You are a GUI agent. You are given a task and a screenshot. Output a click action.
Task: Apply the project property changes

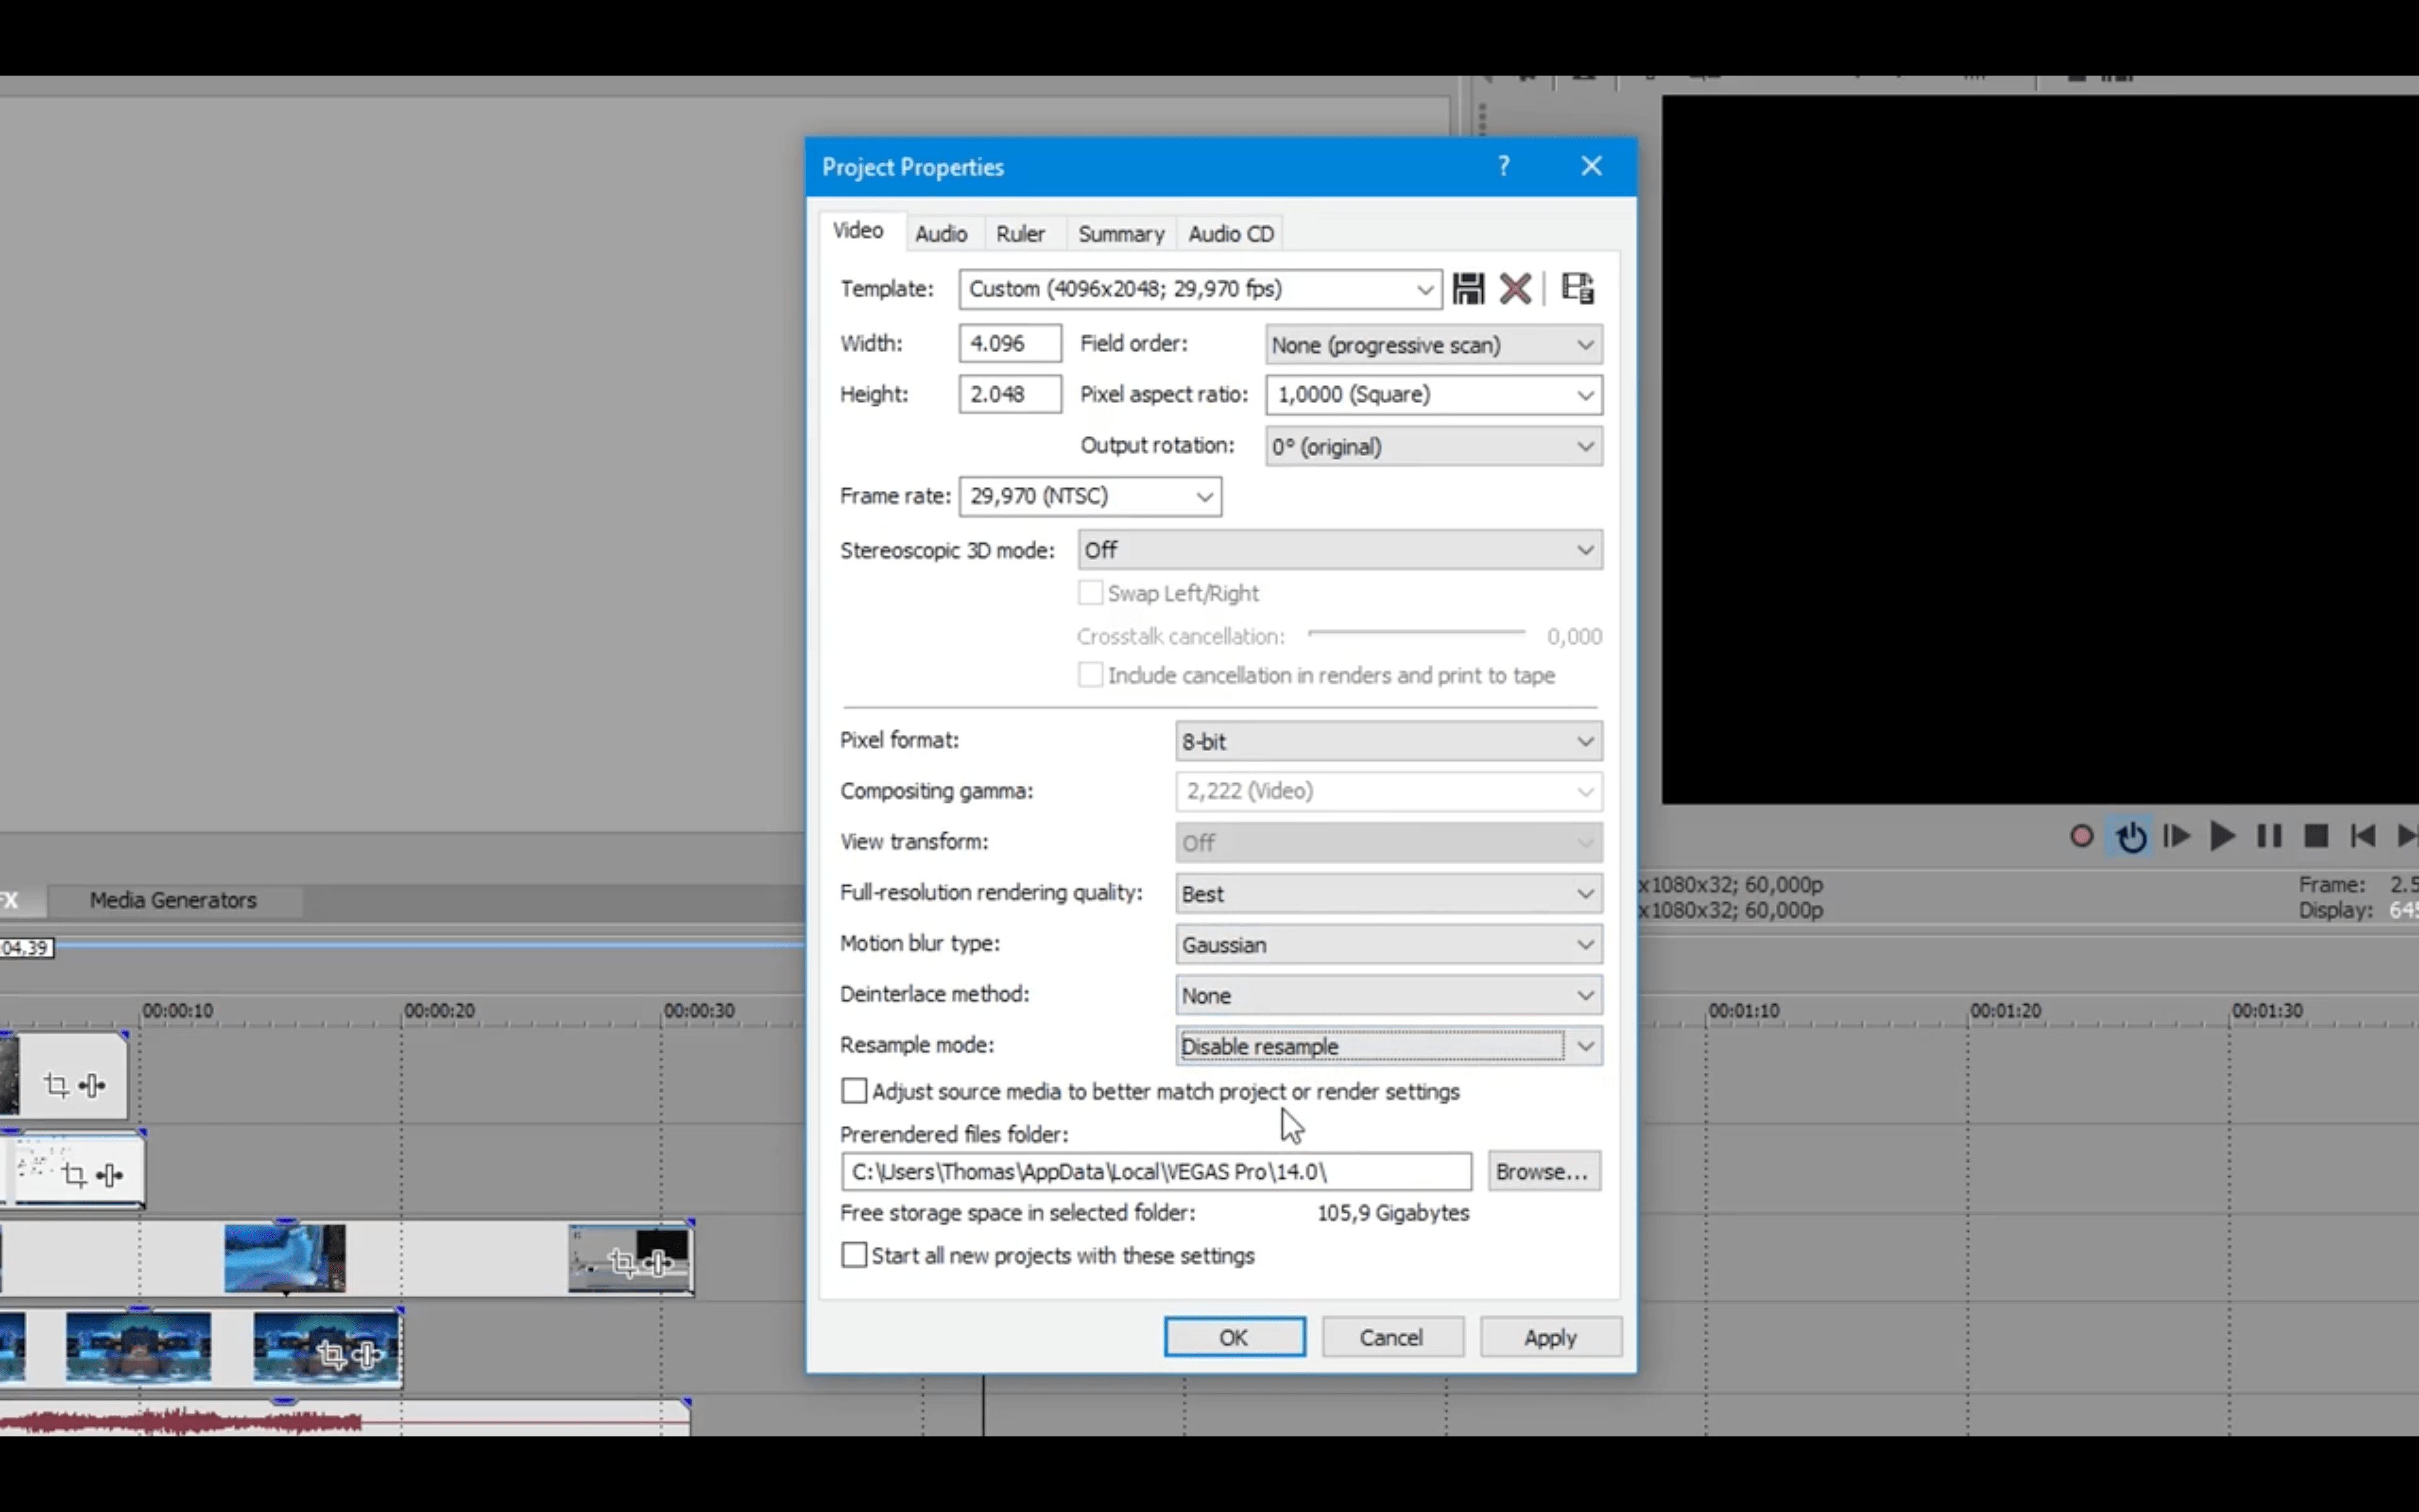[1550, 1337]
